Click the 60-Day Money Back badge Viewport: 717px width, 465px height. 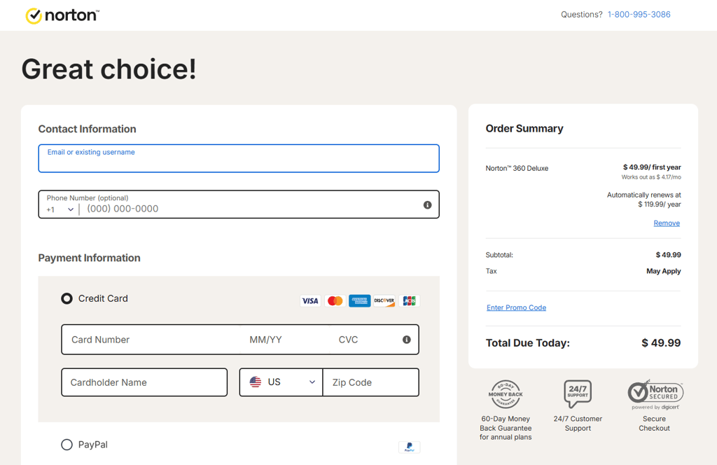(x=506, y=394)
